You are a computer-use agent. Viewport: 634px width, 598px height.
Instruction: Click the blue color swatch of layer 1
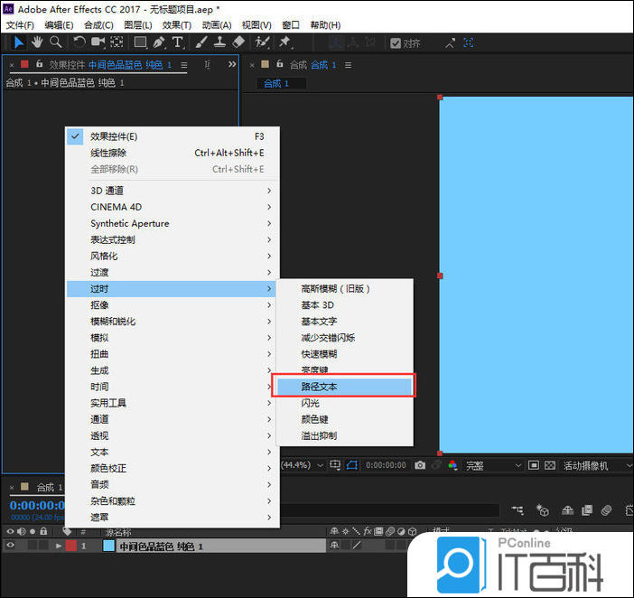point(108,547)
